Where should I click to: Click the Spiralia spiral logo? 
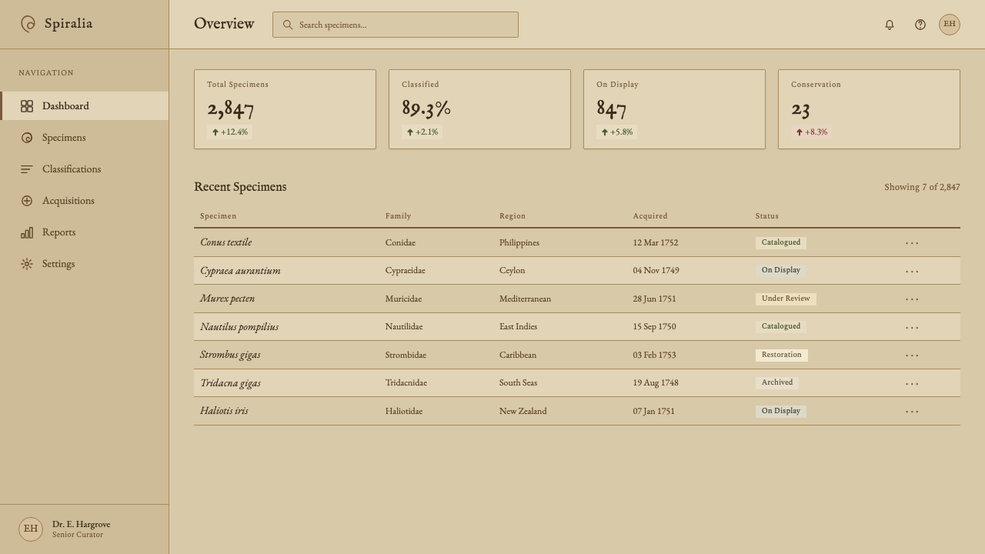coord(28,24)
